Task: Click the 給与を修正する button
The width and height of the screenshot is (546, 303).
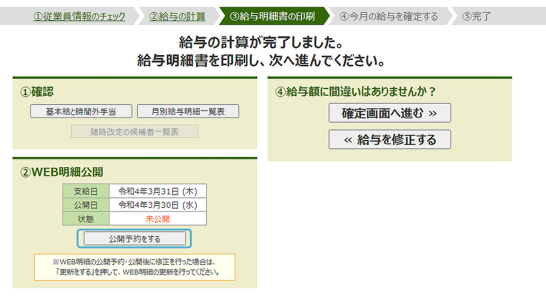Action: (x=389, y=139)
